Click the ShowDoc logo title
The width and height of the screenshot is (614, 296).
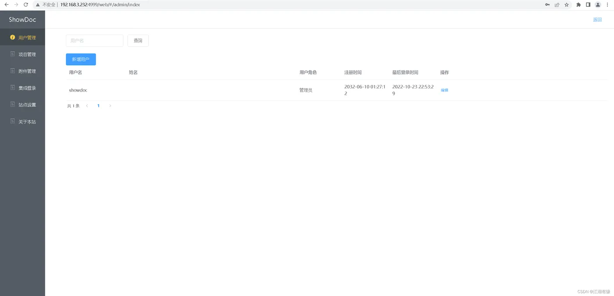pos(22,20)
